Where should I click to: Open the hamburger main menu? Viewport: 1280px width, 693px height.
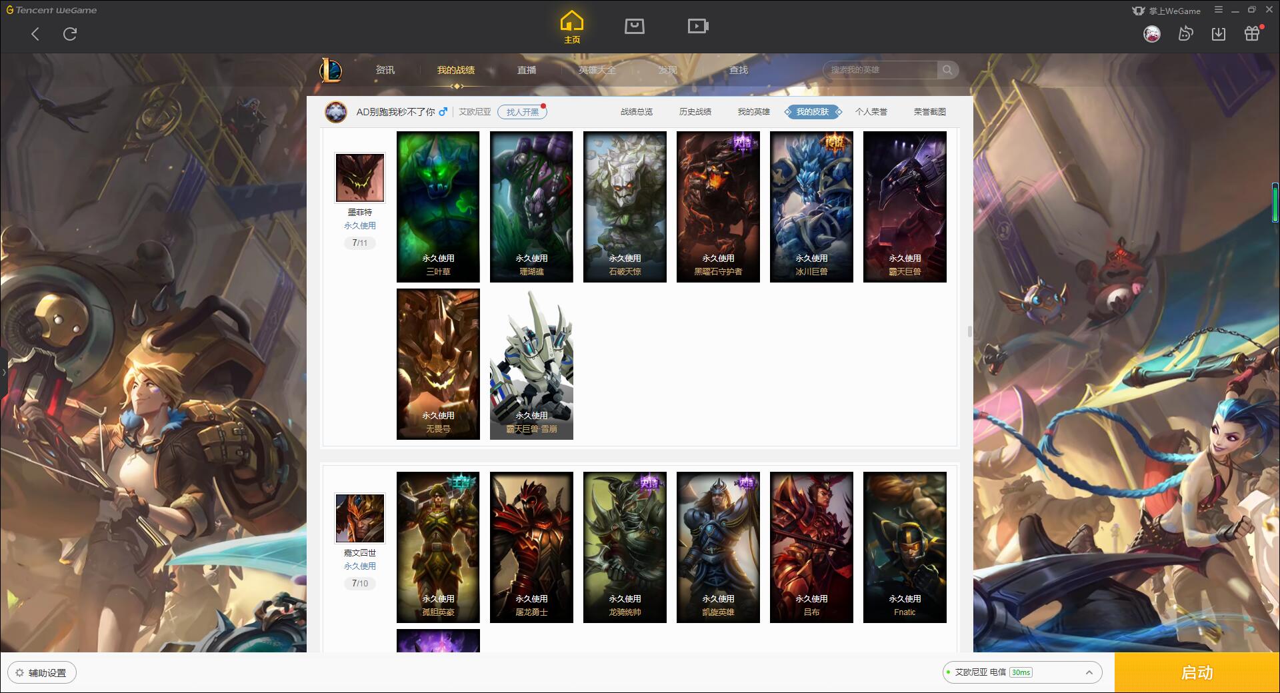tap(1219, 10)
